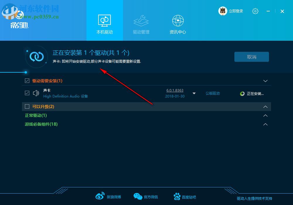Open 驱动管理 via its wrench icon
This screenshot has width=293, height=205.
[141, 20]
